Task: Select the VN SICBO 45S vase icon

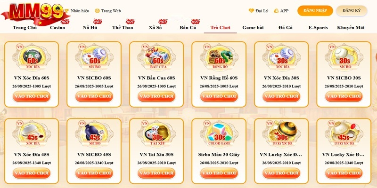Action: [x=94, y=134]
